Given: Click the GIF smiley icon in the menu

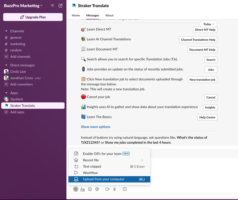Looking at the screenshot, I should [76, 153].
